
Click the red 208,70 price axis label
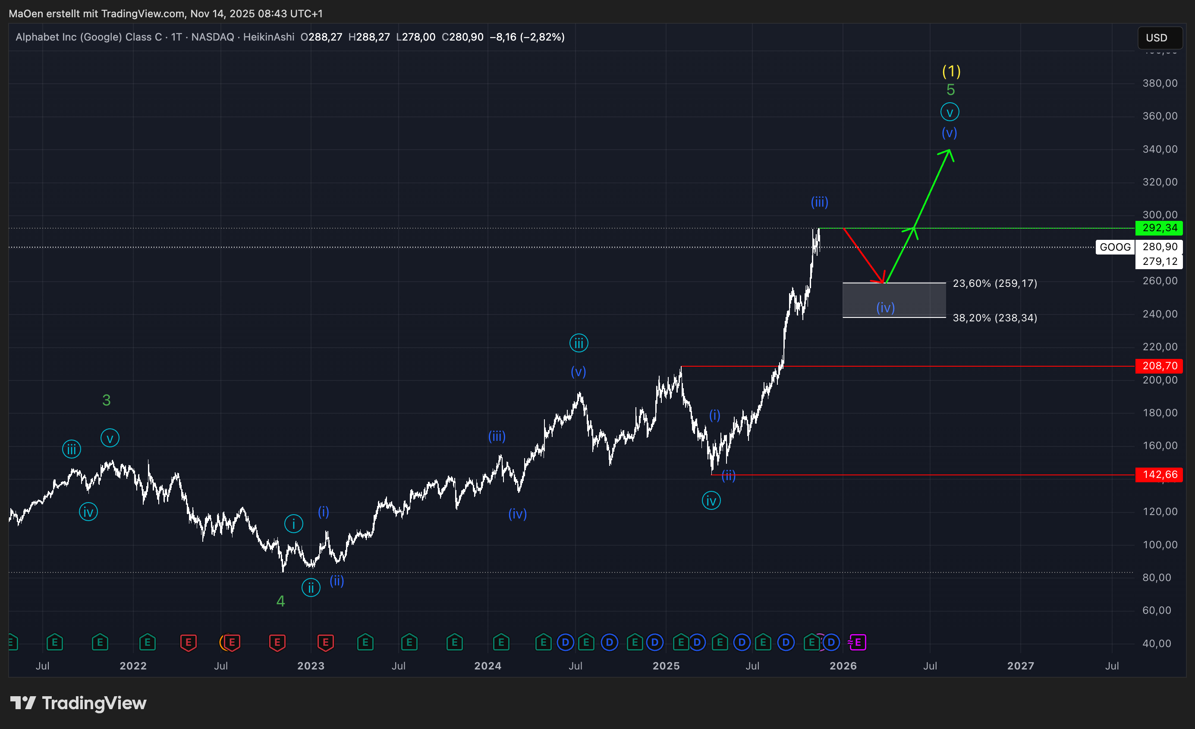pyautogui.click(x=1159, y=366)
